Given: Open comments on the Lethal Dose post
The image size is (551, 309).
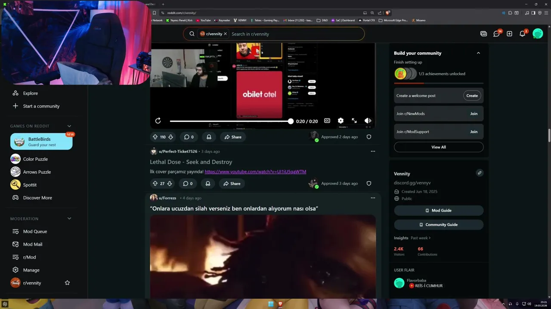Looking at the screenshot, I should point(188,183).
